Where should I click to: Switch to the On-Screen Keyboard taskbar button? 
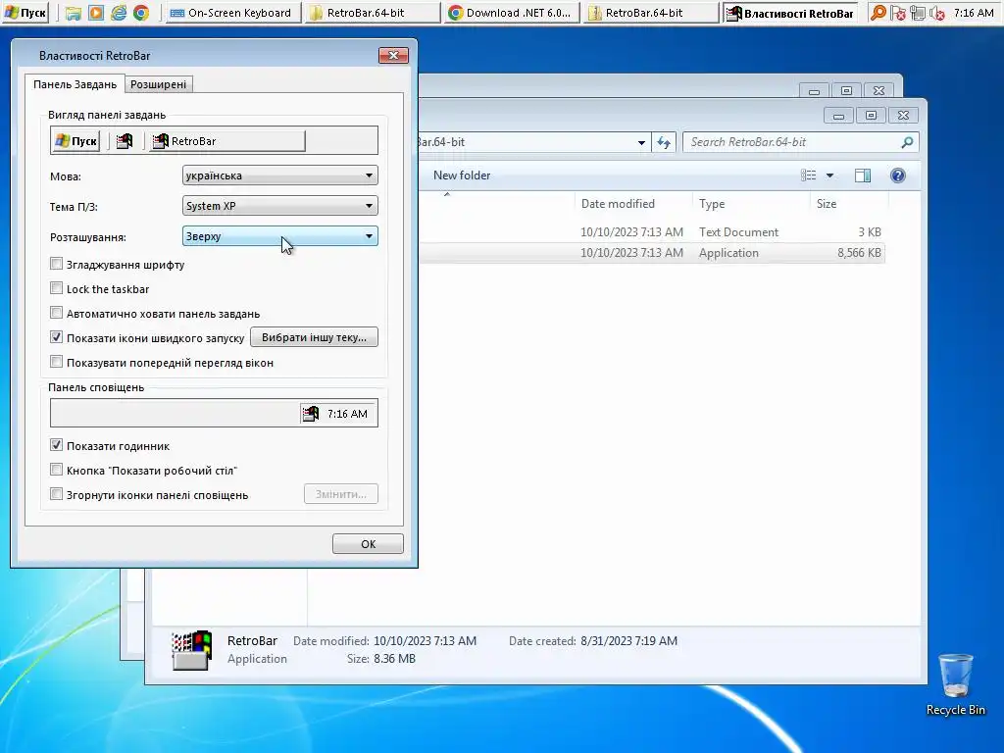(x=232, y=13)
